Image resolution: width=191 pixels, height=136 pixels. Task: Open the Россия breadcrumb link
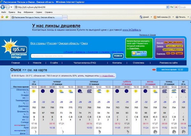pyautogui.click(x=52, y=43)
